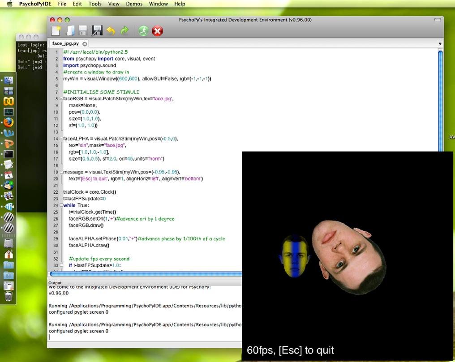Click the Save As floppy-with-pencil icon
The height and width of the screenshot is (362, 455).
coord(97,31)
